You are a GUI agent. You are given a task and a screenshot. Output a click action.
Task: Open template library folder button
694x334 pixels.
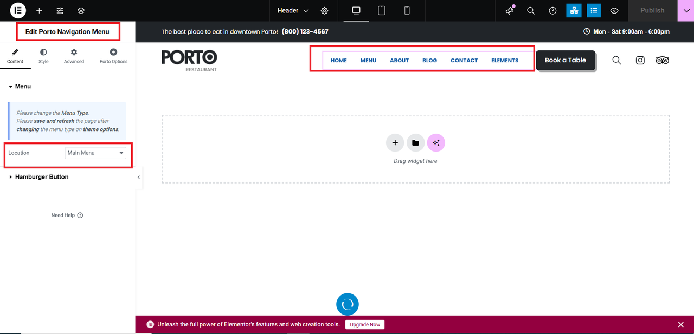(415, 143)
